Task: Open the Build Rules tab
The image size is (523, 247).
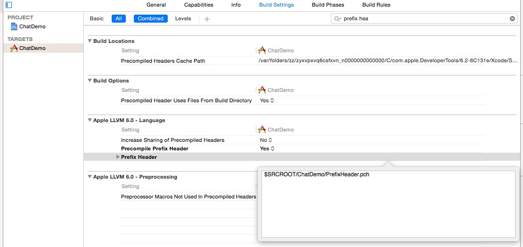Action: pos(376,5)
